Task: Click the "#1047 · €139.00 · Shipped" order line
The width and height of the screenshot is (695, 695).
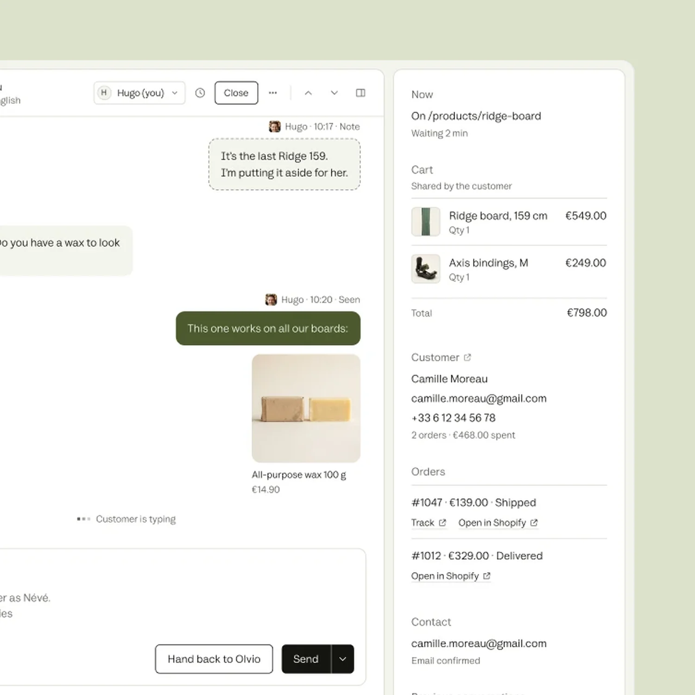Action: tap(474, 503)
